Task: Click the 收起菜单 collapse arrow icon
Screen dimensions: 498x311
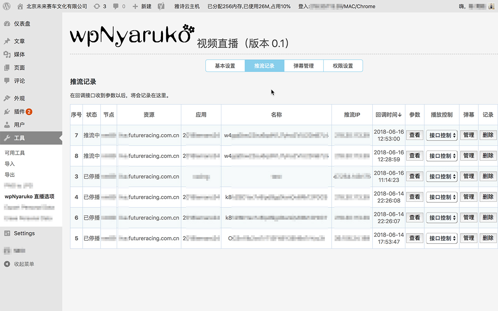Action: point(7,264)
